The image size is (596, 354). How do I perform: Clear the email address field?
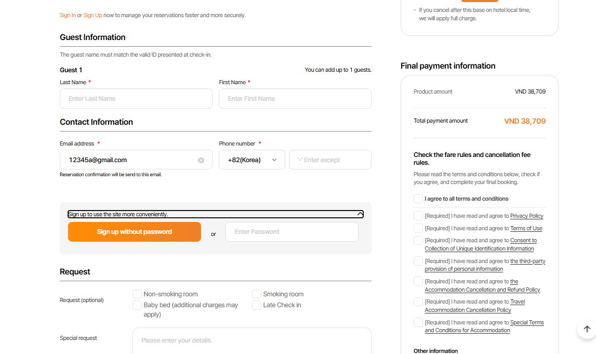[x=201, y=160]
